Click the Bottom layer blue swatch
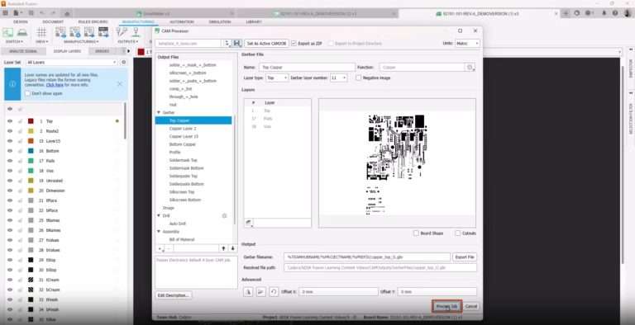635x325 pixels. (x=31, y=151)
